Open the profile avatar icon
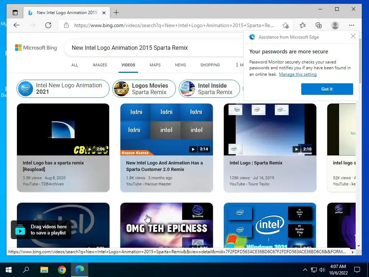This screenshot has width=369, height=277. pos(335,25)
